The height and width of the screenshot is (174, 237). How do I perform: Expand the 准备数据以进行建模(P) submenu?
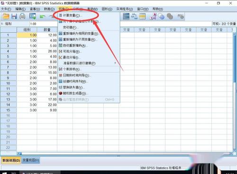[89, 63]
